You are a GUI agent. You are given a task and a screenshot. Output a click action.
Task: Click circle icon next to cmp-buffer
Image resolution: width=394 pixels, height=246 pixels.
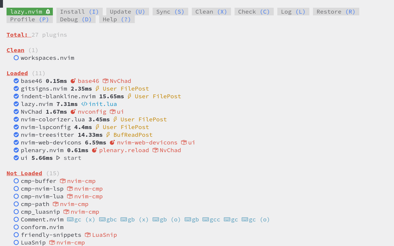[x=16, y=181]
